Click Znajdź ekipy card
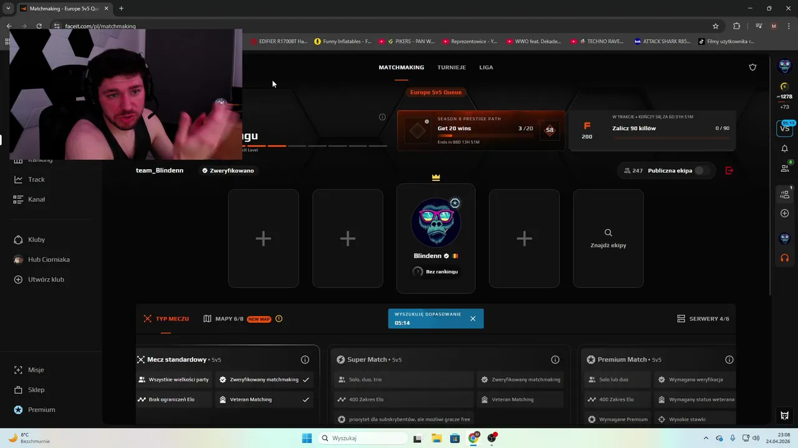Viewport: 798px width, 448px height. pos(608,238)
